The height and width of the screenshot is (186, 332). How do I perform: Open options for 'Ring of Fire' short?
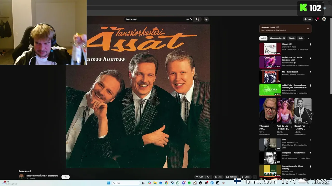tap(309, 127)
